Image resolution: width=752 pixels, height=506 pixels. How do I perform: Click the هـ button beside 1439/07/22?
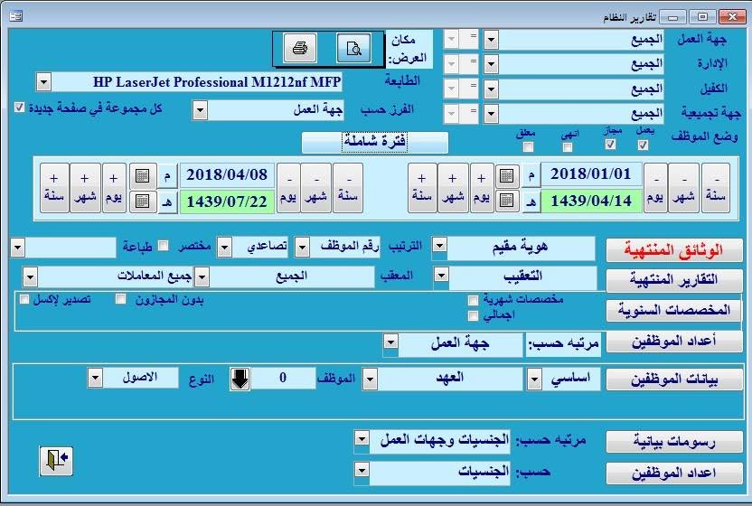(167, 202)
